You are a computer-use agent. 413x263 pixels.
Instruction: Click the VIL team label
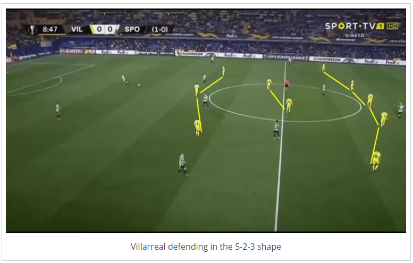[77, 29]
